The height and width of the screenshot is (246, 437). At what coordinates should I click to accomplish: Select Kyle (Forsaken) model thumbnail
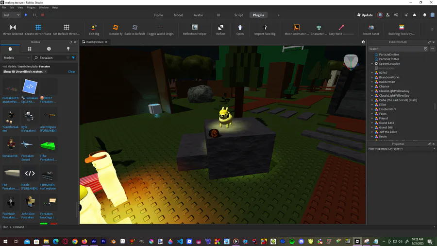30,116
